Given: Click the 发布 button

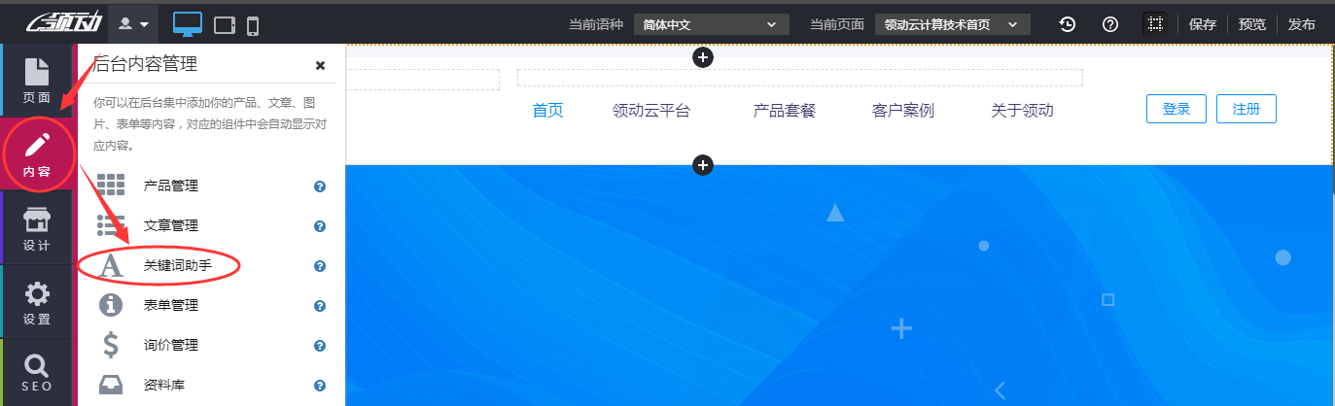Looking at the screenshot, I should coord(1301,24).
